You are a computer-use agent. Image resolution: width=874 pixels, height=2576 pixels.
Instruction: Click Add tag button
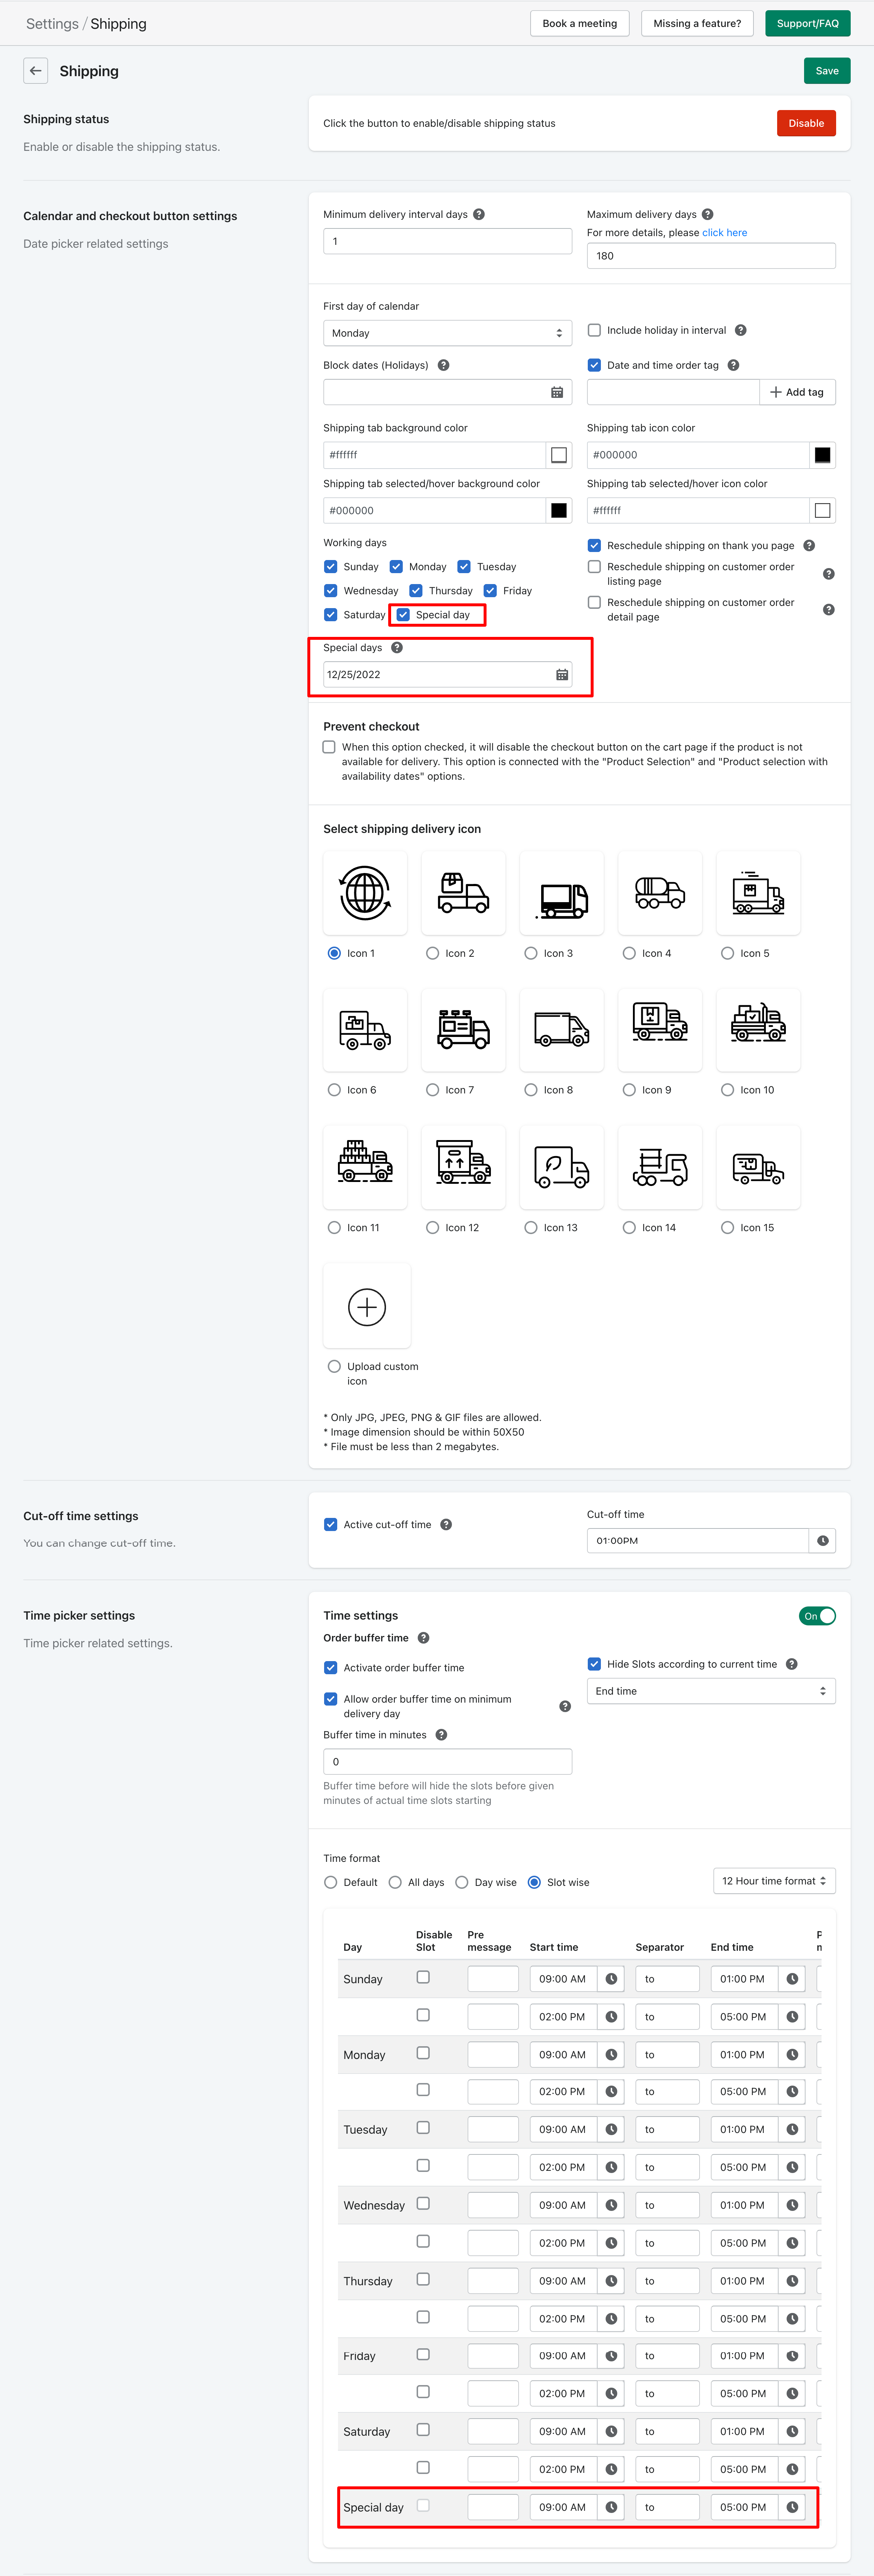(798, 392)
